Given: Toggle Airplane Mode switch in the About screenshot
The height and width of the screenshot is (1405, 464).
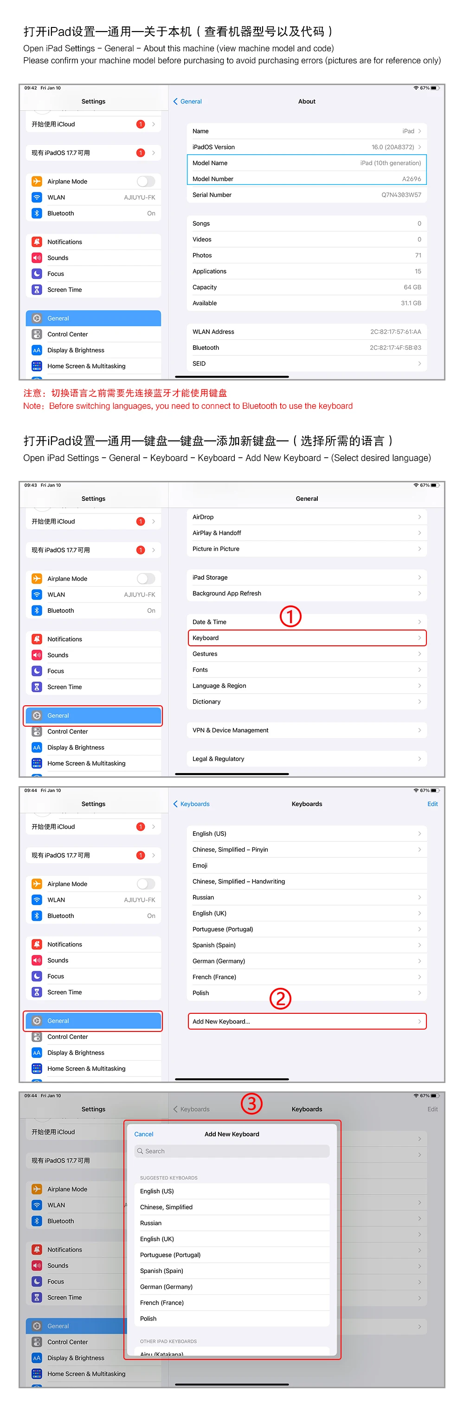Looking at the screenshot, I should point(145,181).
